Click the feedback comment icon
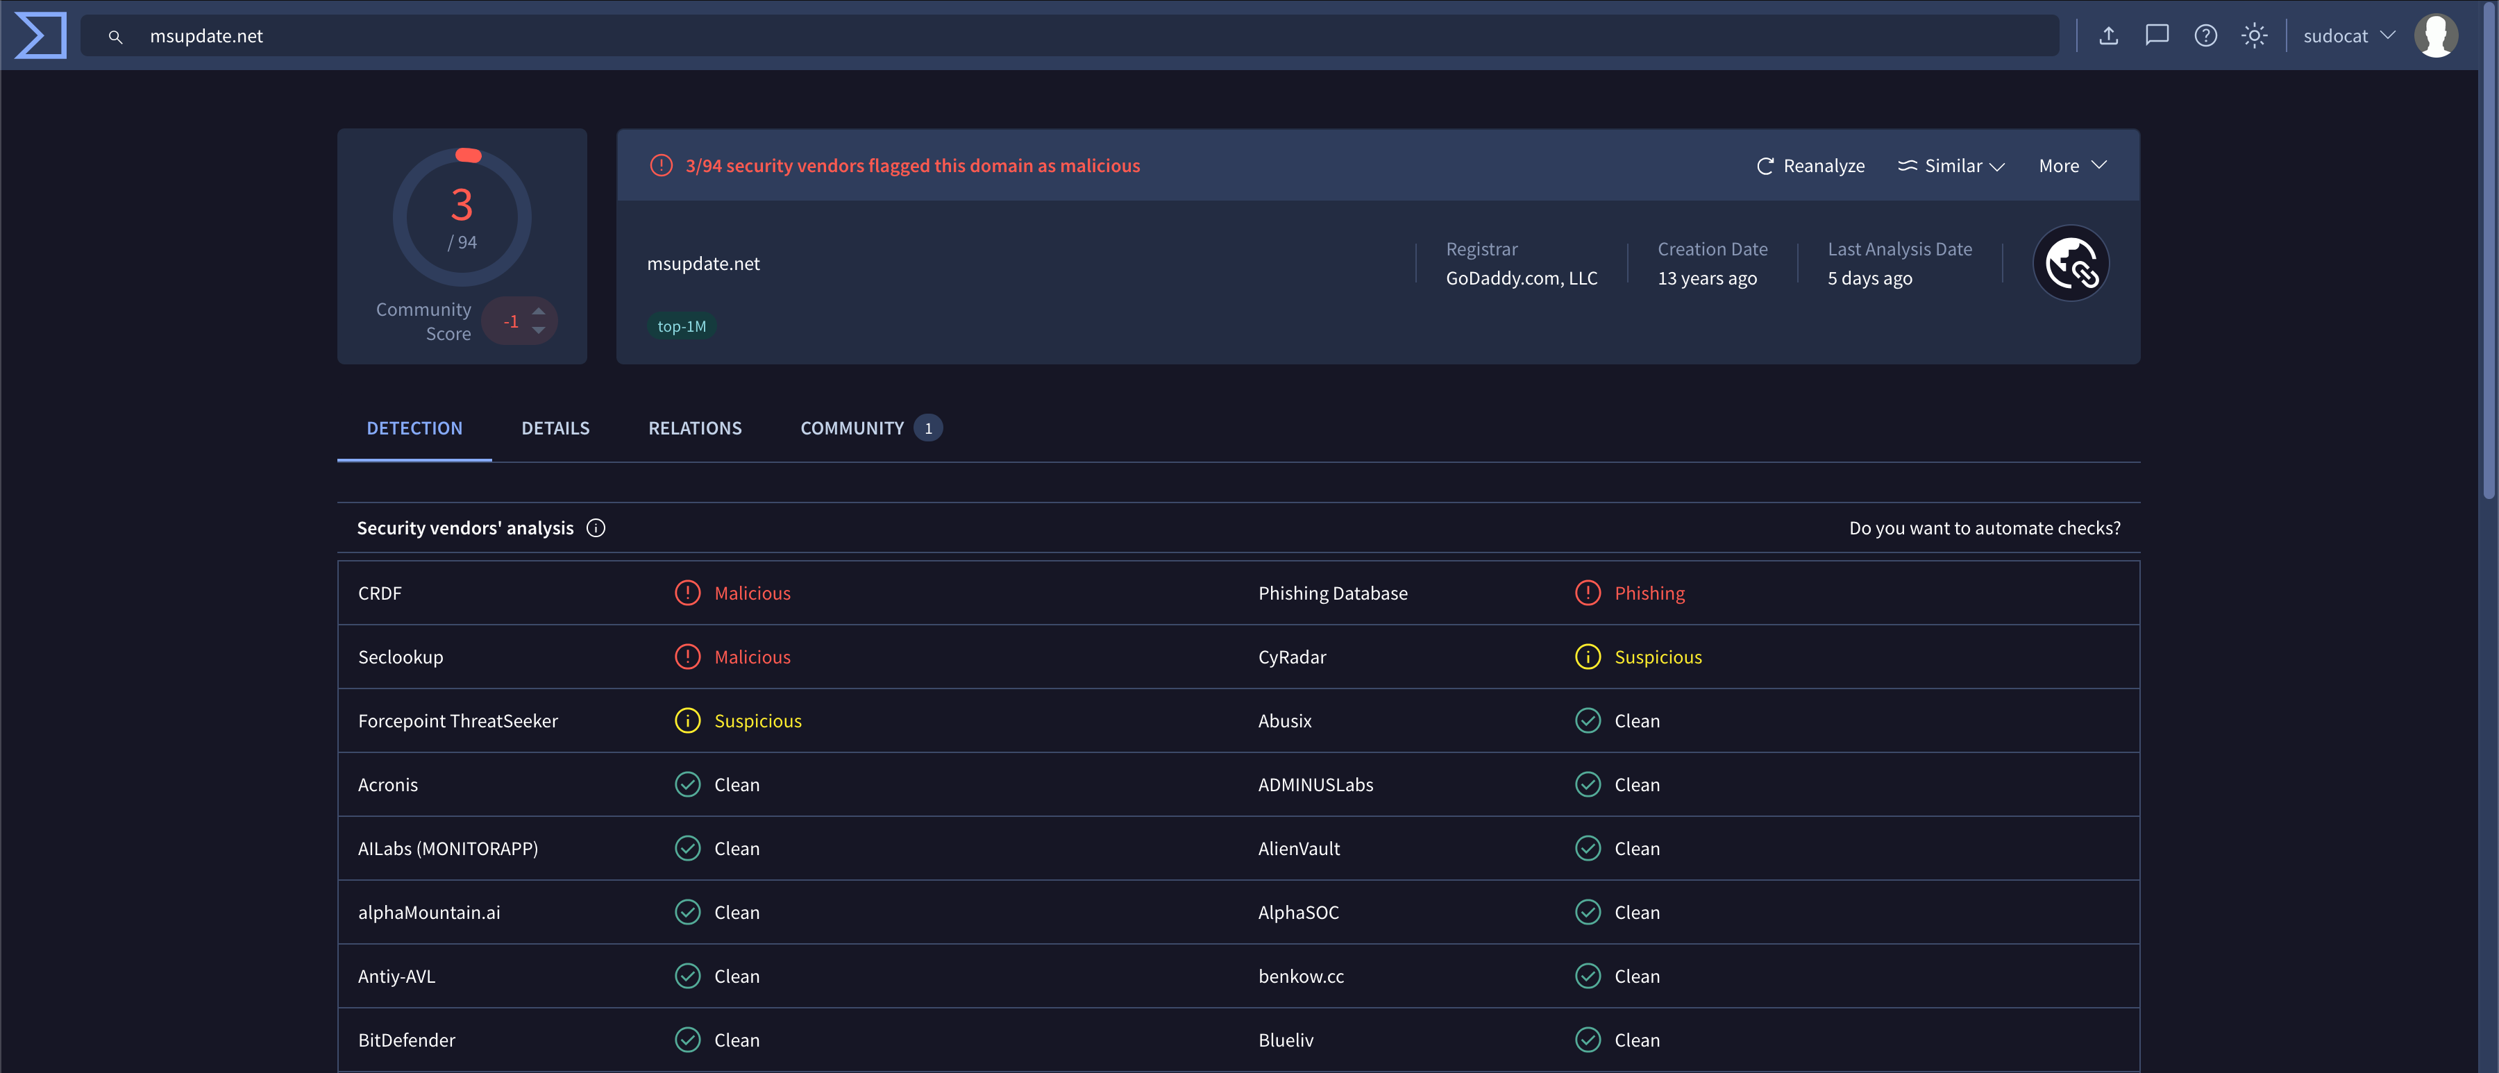Screen dimensions: 2499x1073 click(x=2157, y=35)
